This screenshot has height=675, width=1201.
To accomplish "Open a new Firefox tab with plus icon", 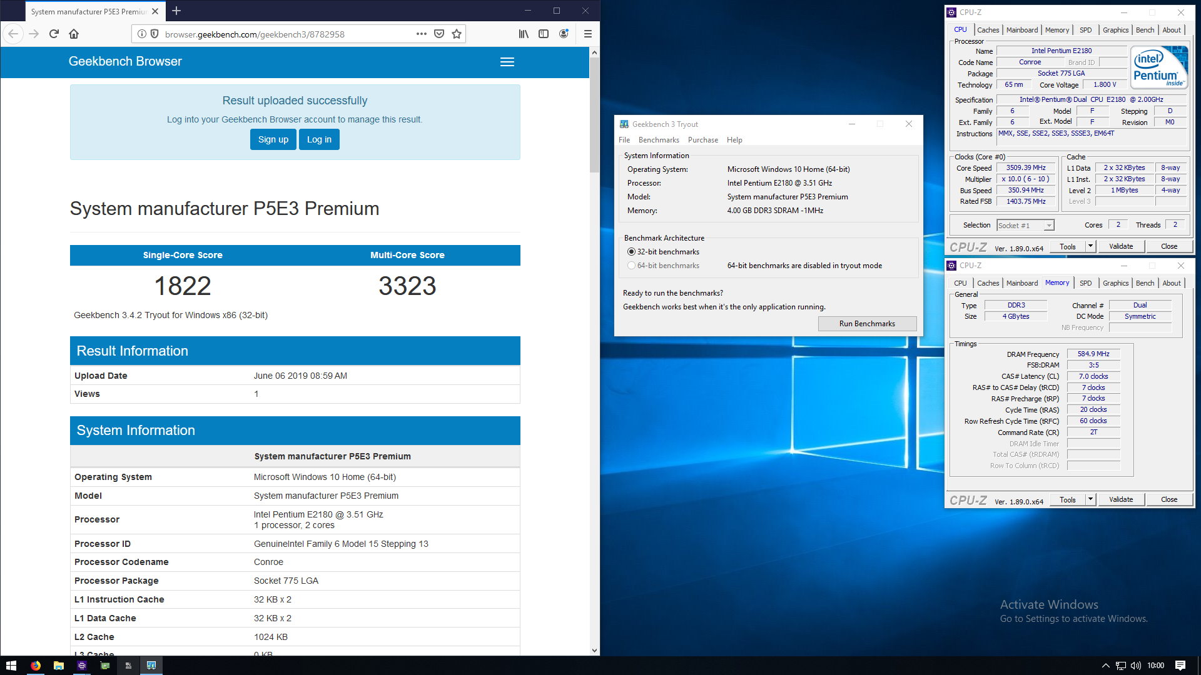I will [x=176, y=11].
